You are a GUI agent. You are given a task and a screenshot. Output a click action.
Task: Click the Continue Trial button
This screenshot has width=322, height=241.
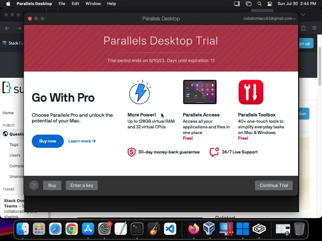274,185
